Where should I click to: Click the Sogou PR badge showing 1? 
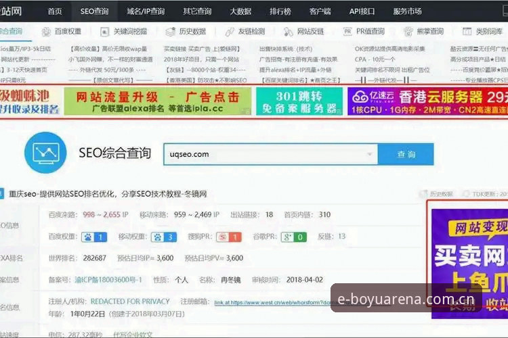click(x=229, y=237)
